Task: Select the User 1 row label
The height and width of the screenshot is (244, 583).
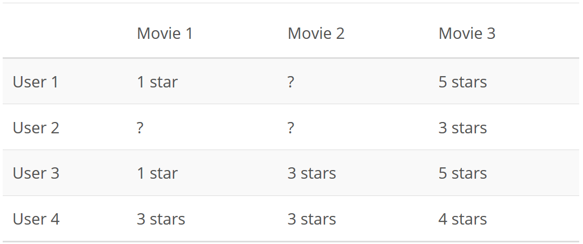Action: pyautogui.click(x=36, y=82)
